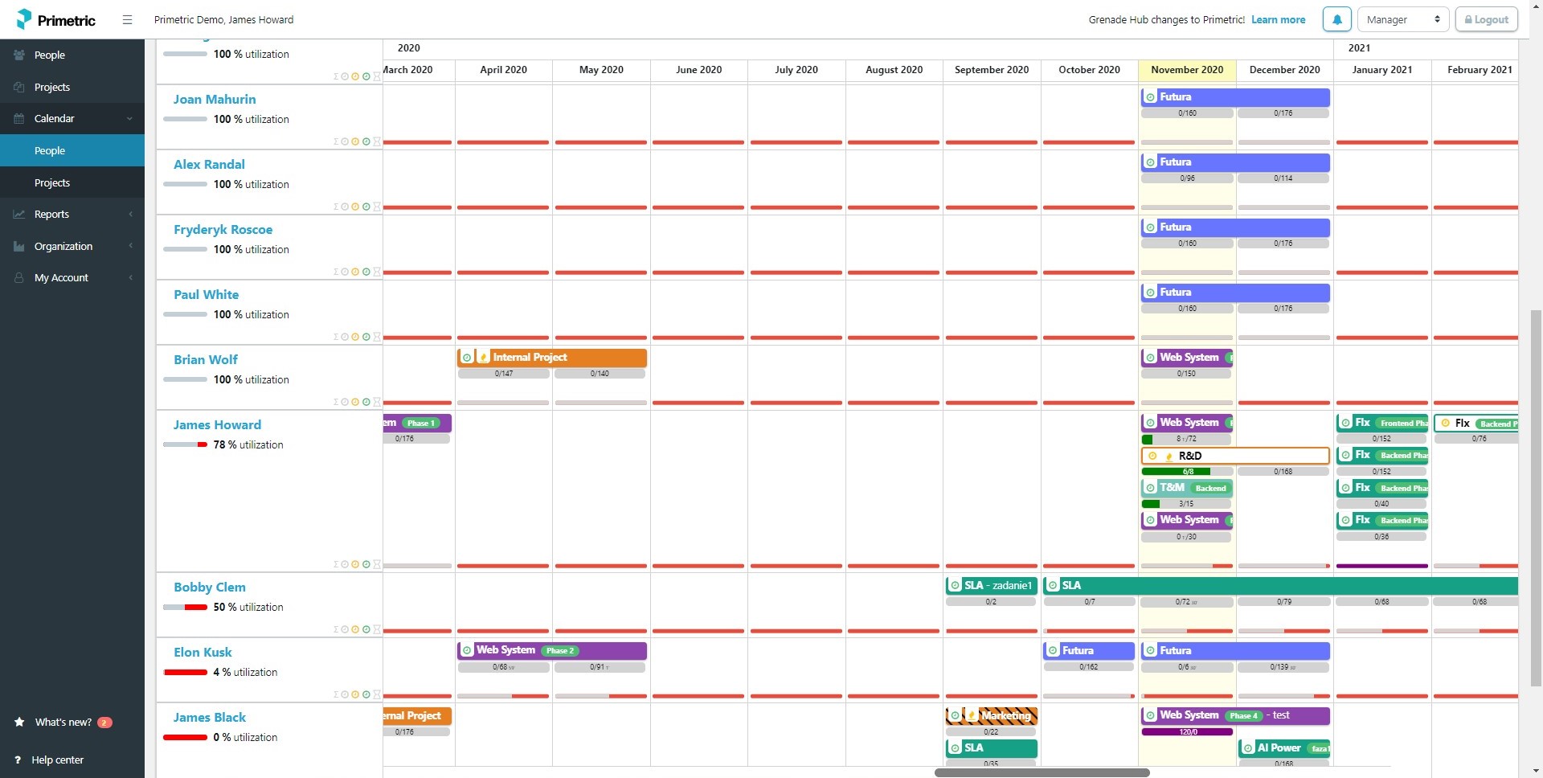1543x778 pixels.
Task: Toggle the grey clock filter in Bobby Clem's row
Action: tap(345, 630)
